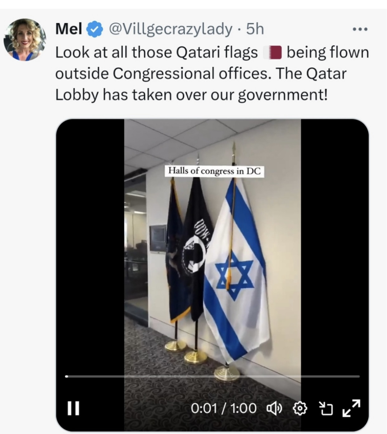Open the profile via display name Mel
The image size is (387, 434).
[x=69, y=29]
